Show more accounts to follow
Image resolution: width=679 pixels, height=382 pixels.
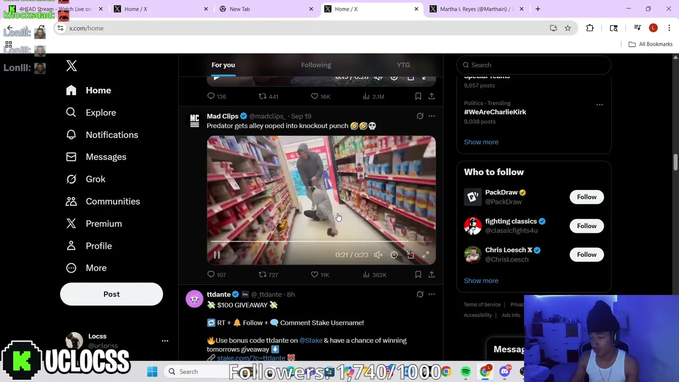click(x=481, y=281)
